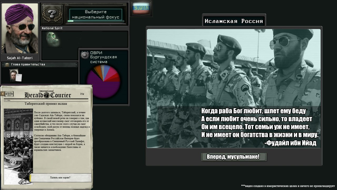Choose the 'Халяль или харам?' newspaper option
The height and width of the screenshot is (190, 337).
[60, 178]
